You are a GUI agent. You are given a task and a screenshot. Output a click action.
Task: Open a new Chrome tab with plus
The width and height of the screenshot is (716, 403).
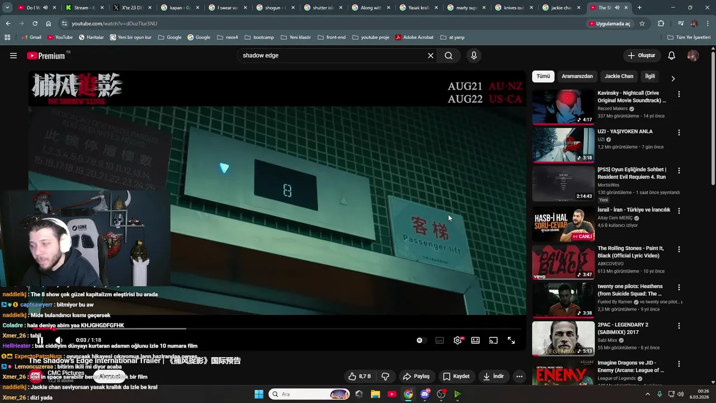click(639, 8)
